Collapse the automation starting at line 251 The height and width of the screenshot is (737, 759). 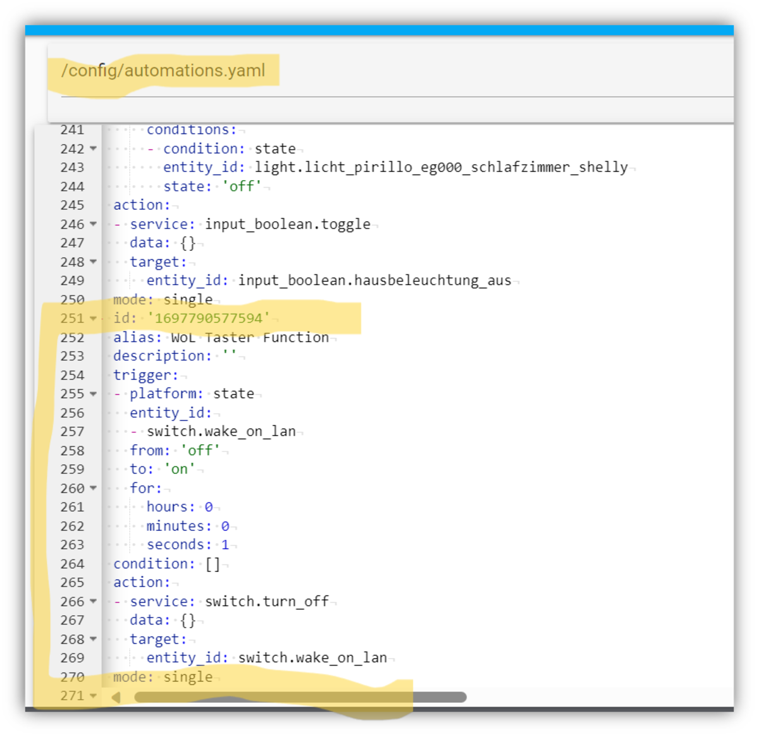click(94, 319)
